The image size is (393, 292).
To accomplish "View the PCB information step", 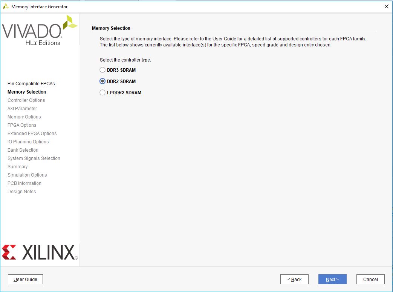I will [x=24, y=183].
